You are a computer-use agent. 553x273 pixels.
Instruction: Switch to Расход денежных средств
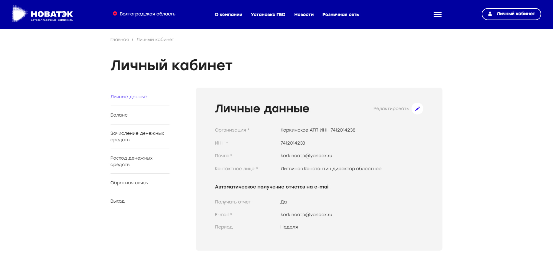point(131,161)
